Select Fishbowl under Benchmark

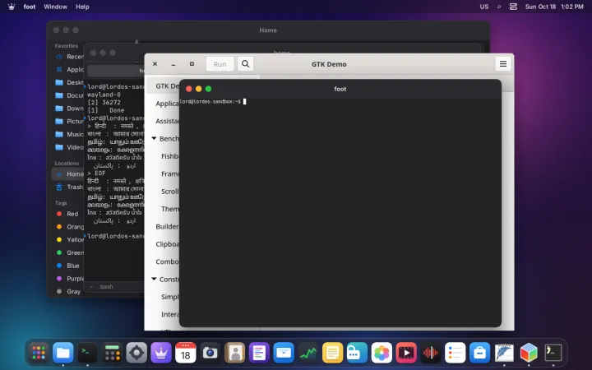pos(170,156)
